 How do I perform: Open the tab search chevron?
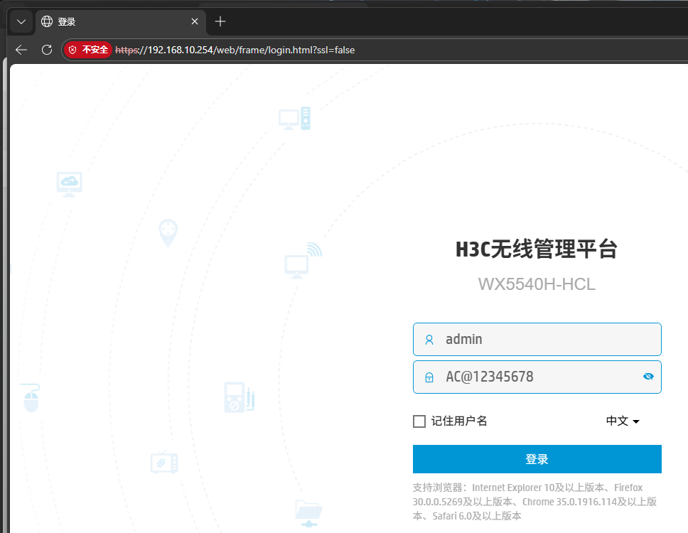[x=21, y=21]
